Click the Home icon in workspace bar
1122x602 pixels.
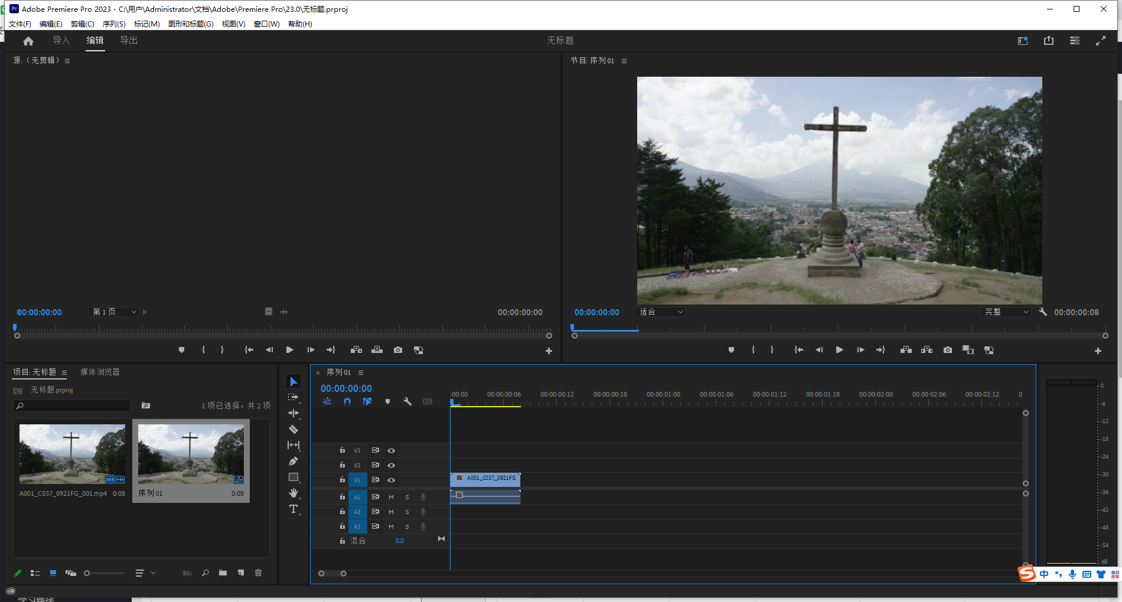pos(28,41)
